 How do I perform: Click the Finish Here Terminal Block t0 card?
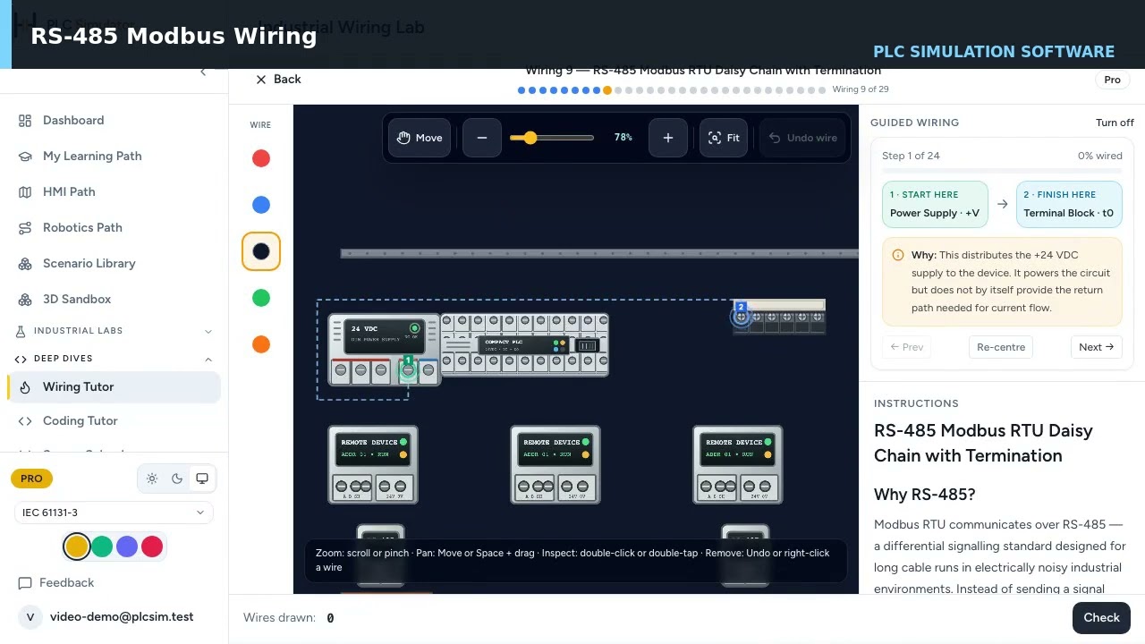point(1069,204)
